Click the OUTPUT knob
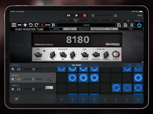Image resolution: width=153 pixels, height=114 pixels. click(116, 54)
